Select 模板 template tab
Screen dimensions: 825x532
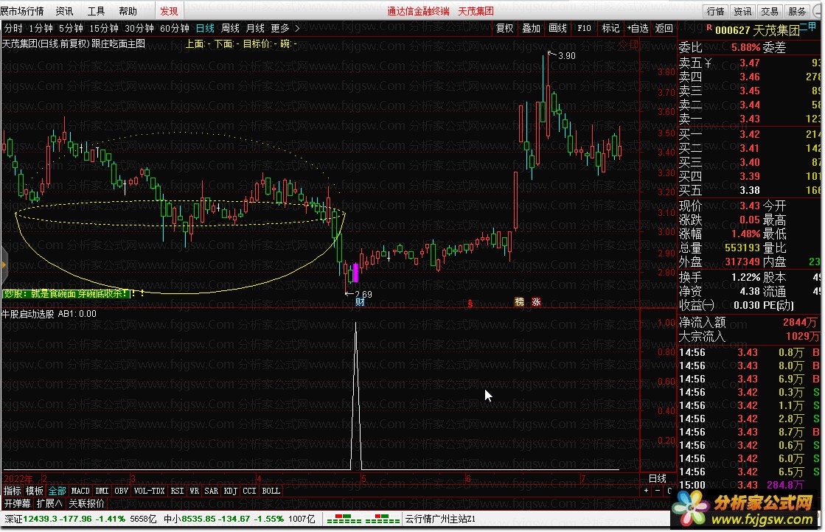(x=34, y=491)
